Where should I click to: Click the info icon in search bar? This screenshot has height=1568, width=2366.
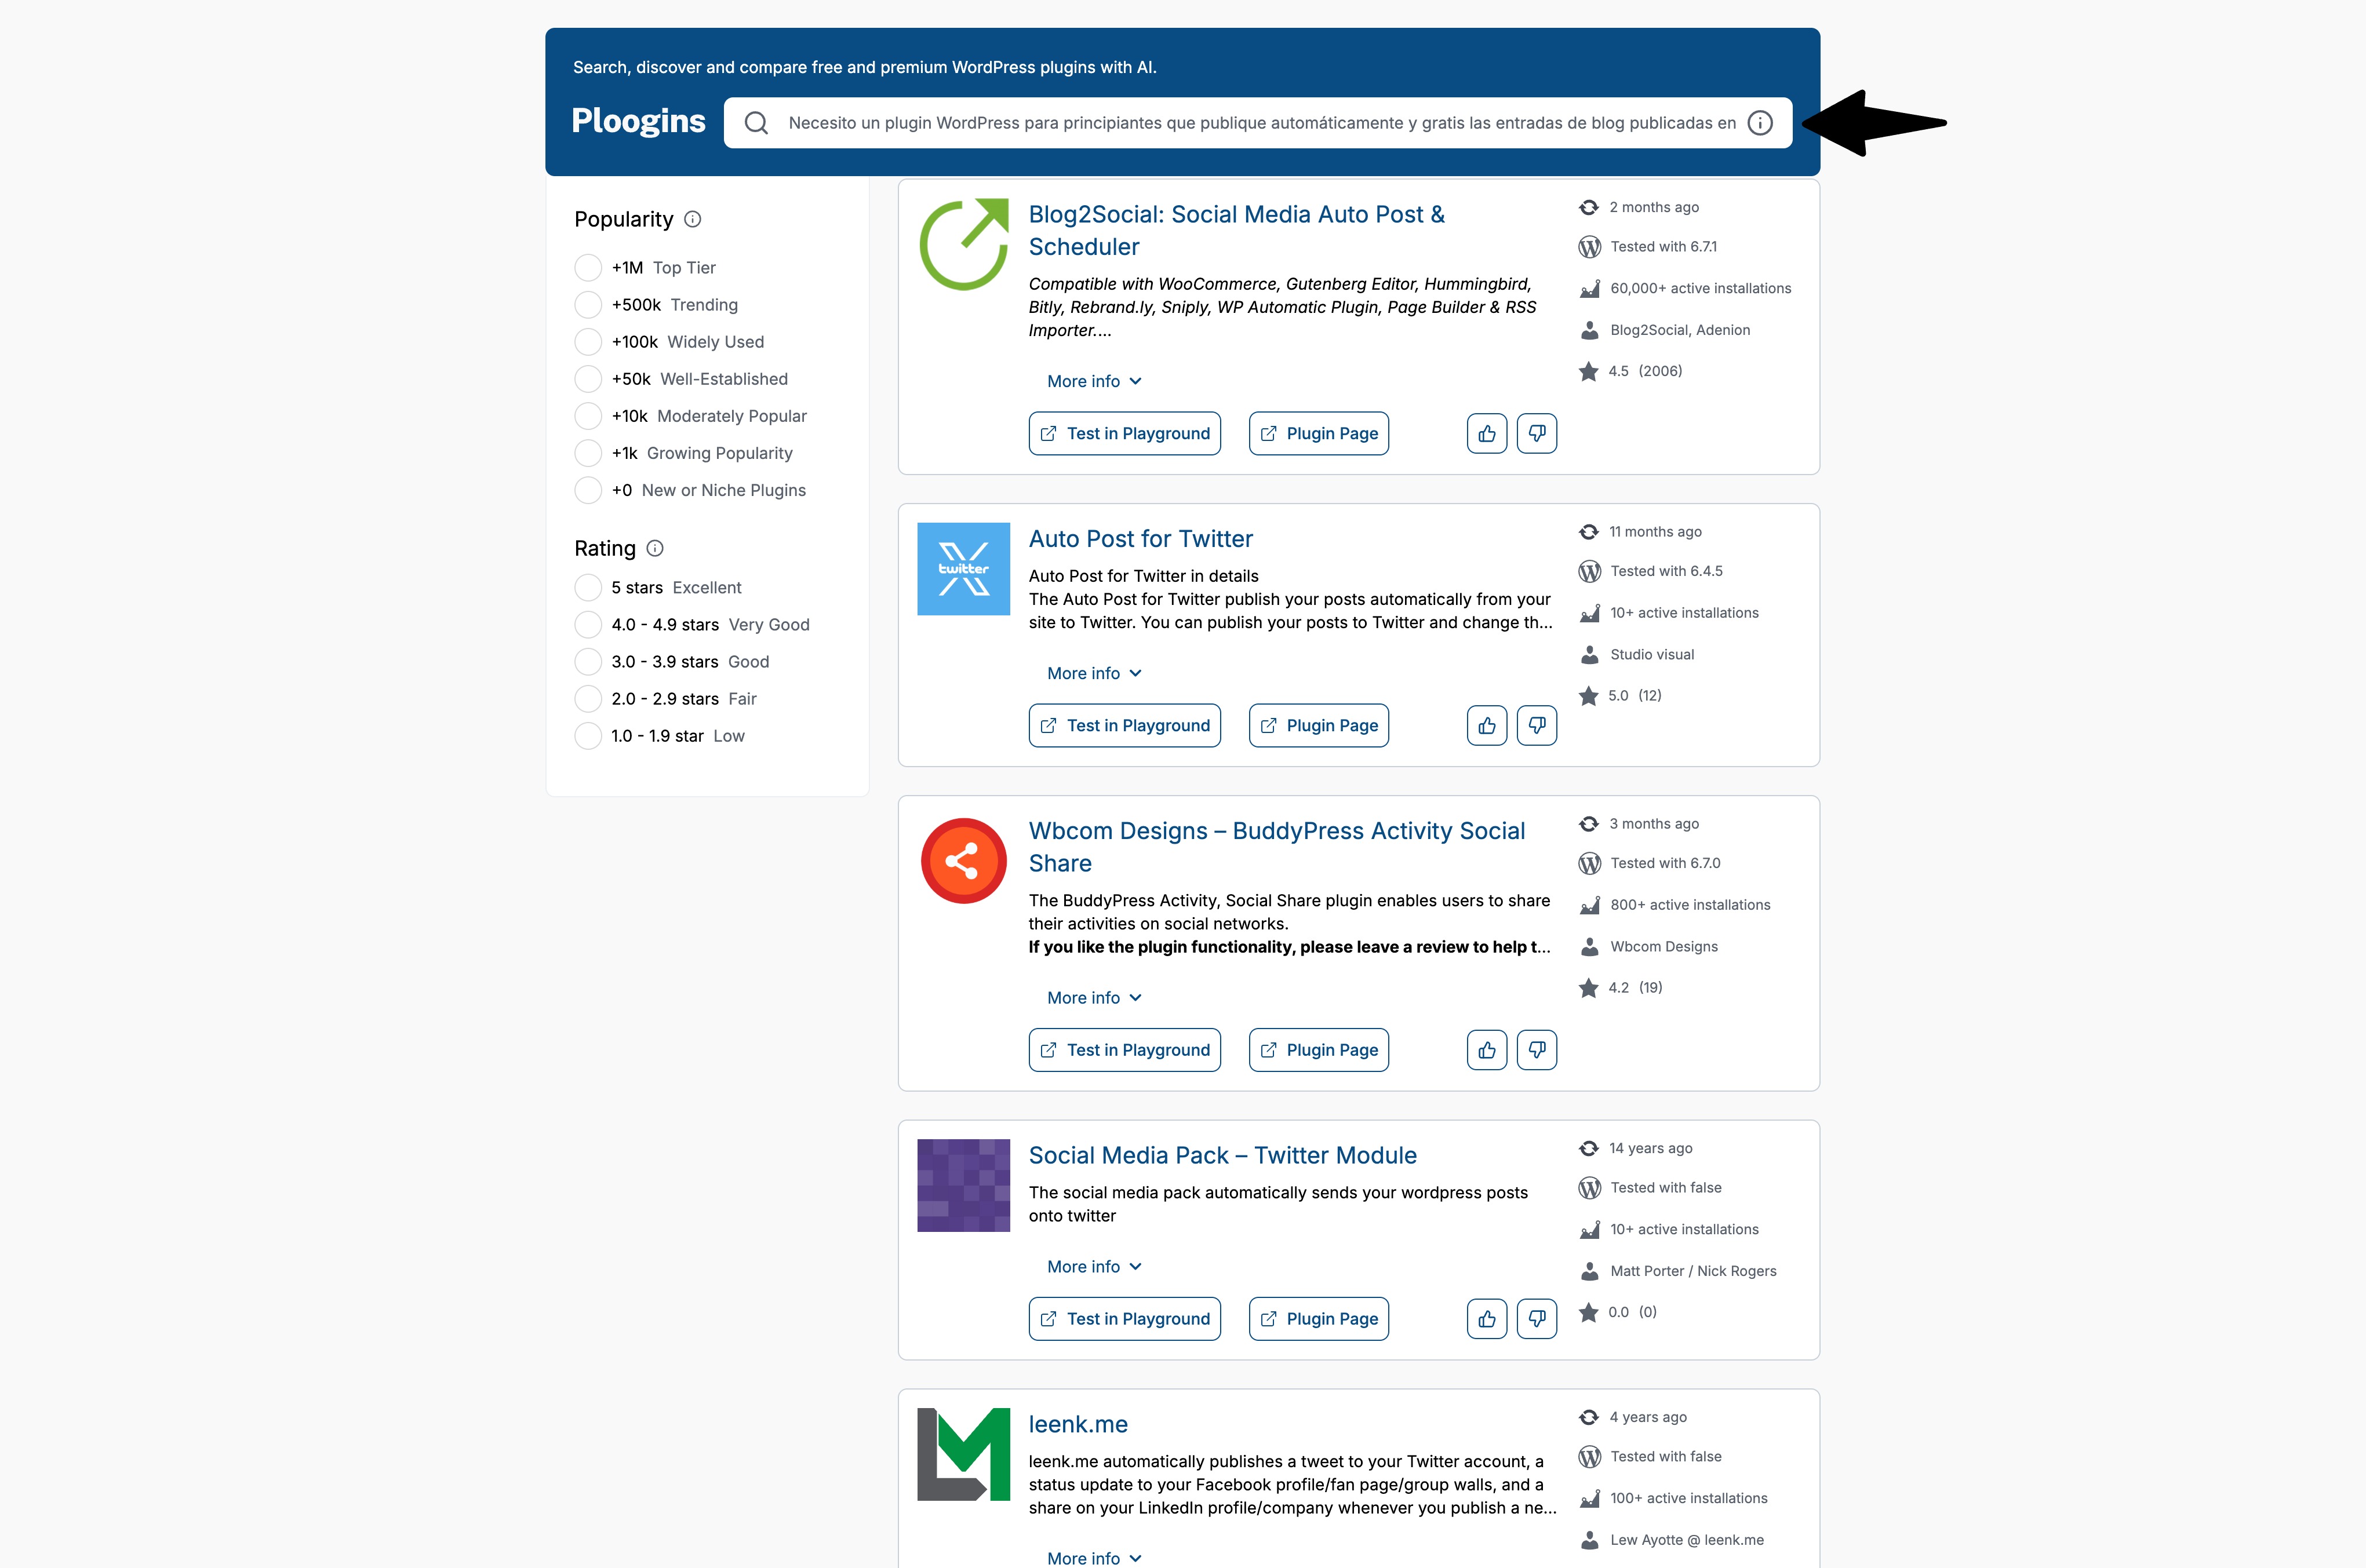pos(1759,123)
